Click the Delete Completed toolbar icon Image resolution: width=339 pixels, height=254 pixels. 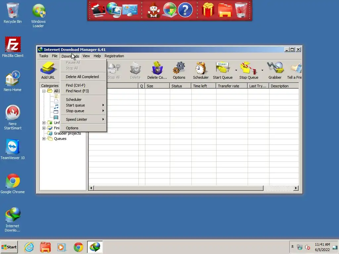[x=157, y=70]
